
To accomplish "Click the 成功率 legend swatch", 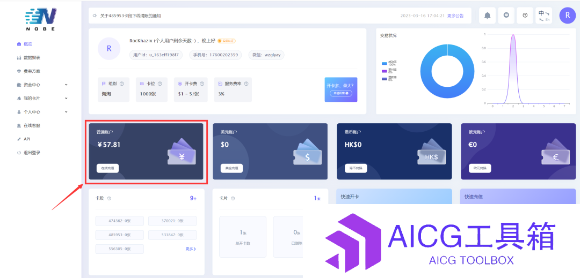I will point(384,63).
